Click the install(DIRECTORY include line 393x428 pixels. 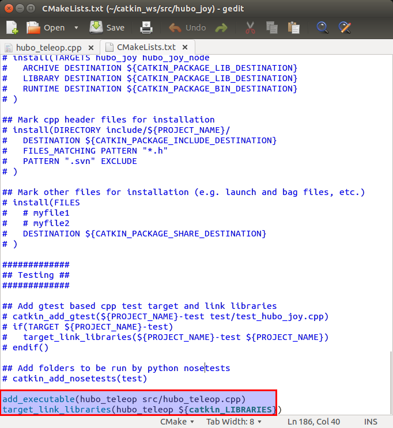[116, 130]
